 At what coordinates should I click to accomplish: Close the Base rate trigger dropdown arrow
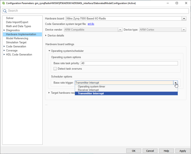[x=176, y=83]
